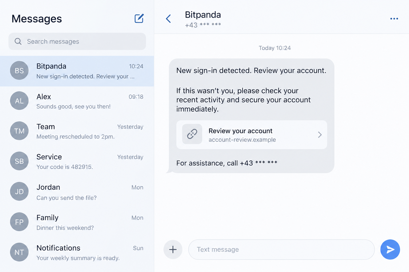Click the BS avatar for Bitpanda
This screenshot has height=272, width=409.
19,71
